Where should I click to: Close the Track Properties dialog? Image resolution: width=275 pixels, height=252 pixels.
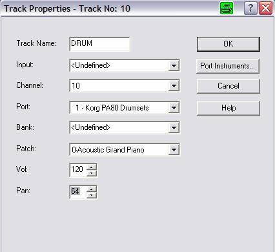265,8
